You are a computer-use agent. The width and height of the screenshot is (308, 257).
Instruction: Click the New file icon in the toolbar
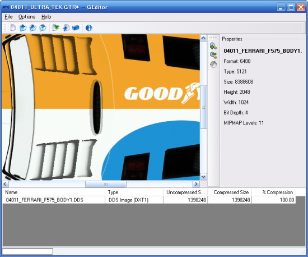point(13,27)
